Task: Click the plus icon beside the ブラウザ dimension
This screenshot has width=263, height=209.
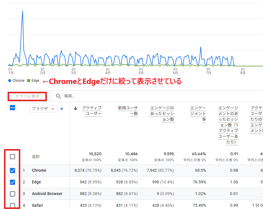Action: coord(62,109)
